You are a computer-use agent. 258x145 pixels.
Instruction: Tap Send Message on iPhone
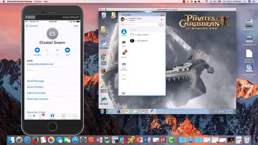pos(35,81)
